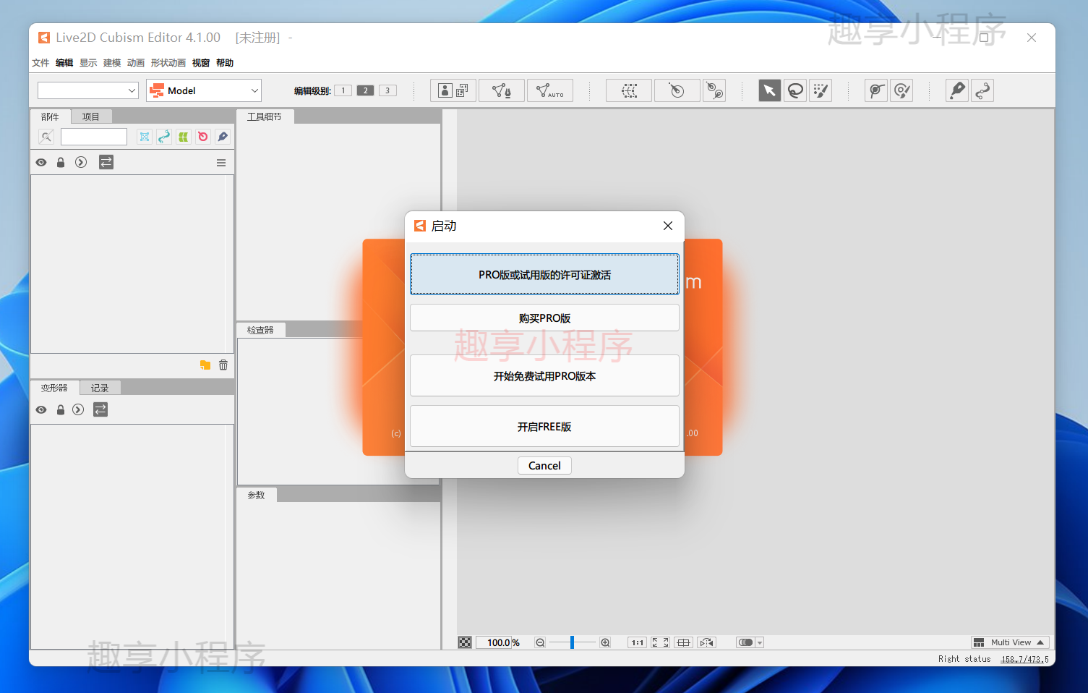Toggle visibility eye in Parts panel

click(41, 163)
